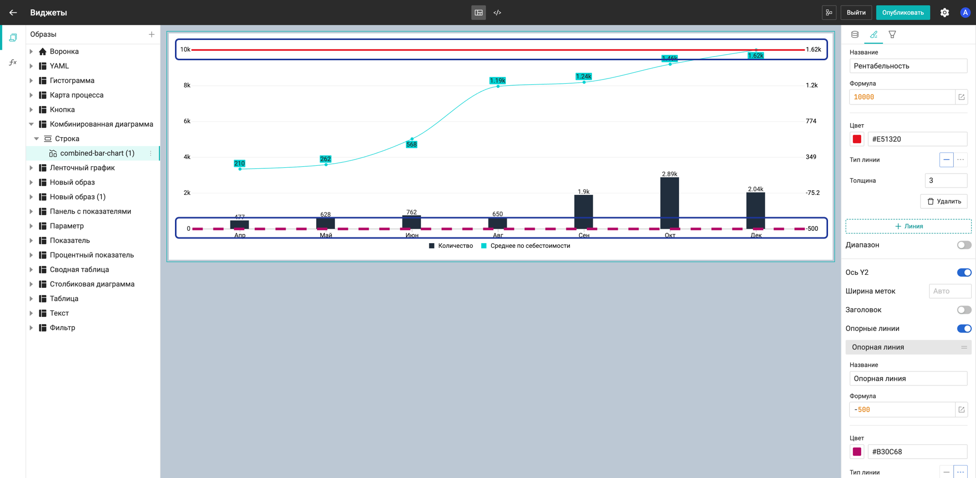The height and width of the screenshot is (478, 976).
Task: Turn off the Ось Y2 switch
Action: tap(964, 272)
